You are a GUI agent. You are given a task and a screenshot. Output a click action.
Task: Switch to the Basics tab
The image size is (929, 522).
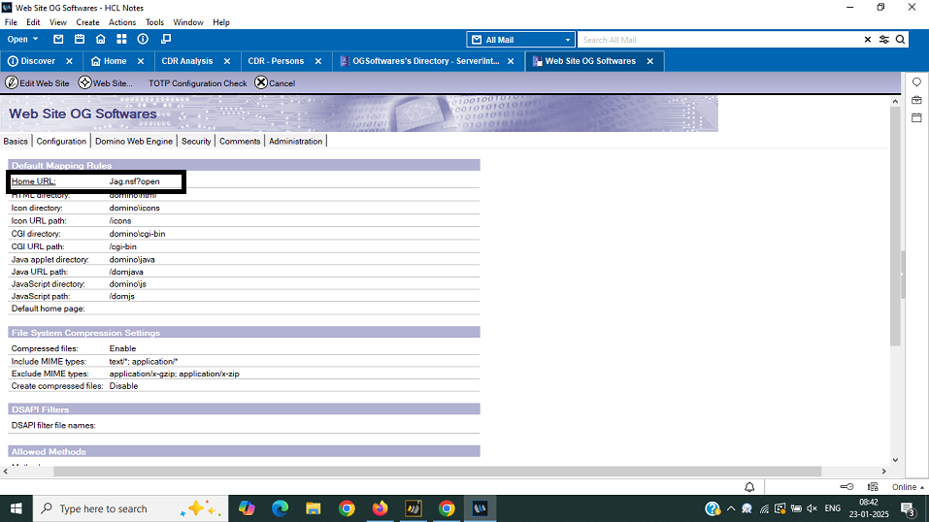pyautogui.click(x=16, y=141)
